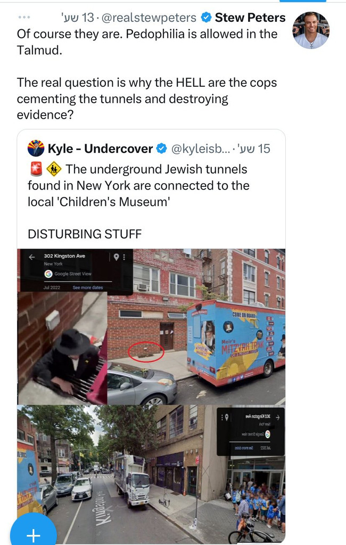Open the three-dot more options menu on the tweet
The image size is (346, 545).
24,17
